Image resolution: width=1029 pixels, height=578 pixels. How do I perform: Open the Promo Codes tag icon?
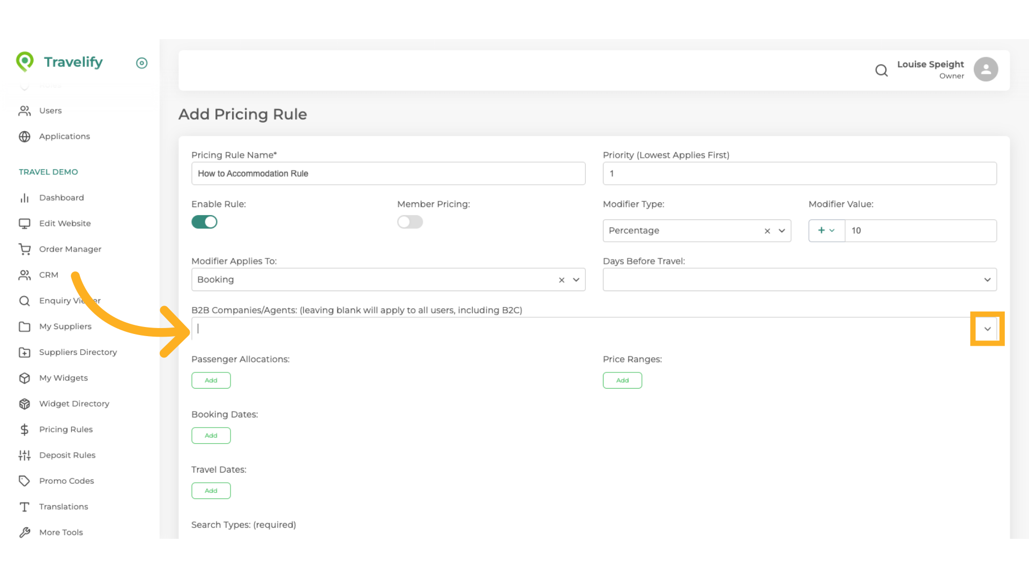click(25, 481)
